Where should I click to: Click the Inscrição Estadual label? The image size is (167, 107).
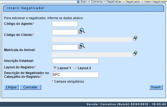[19, 61]
